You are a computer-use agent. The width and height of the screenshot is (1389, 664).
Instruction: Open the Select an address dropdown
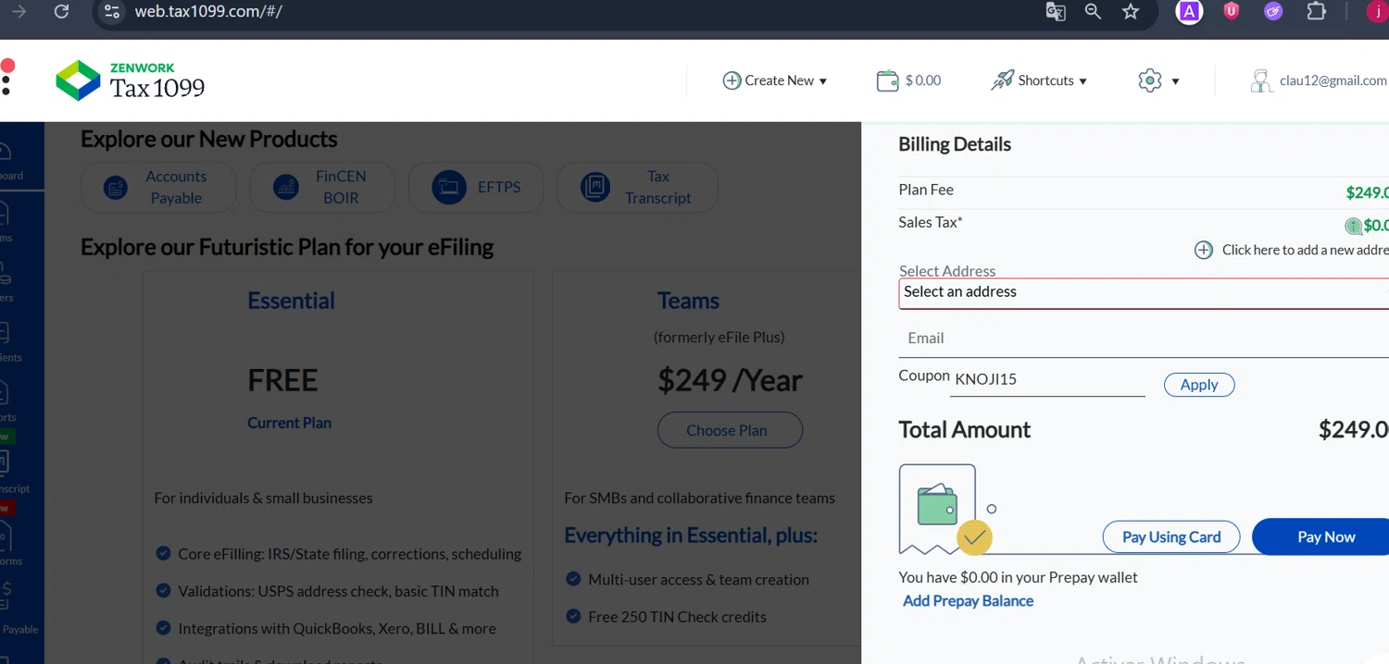pos(1144,293)
